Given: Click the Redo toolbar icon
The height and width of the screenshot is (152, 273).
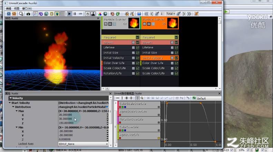Looking at the screenshot, I should tap(118, 14).
